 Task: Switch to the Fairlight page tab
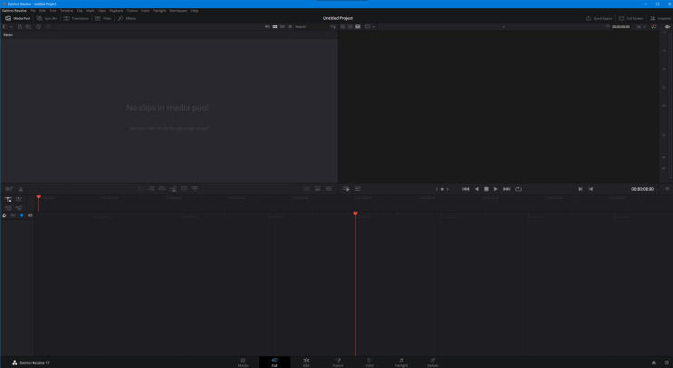click(x=401, y=363)
